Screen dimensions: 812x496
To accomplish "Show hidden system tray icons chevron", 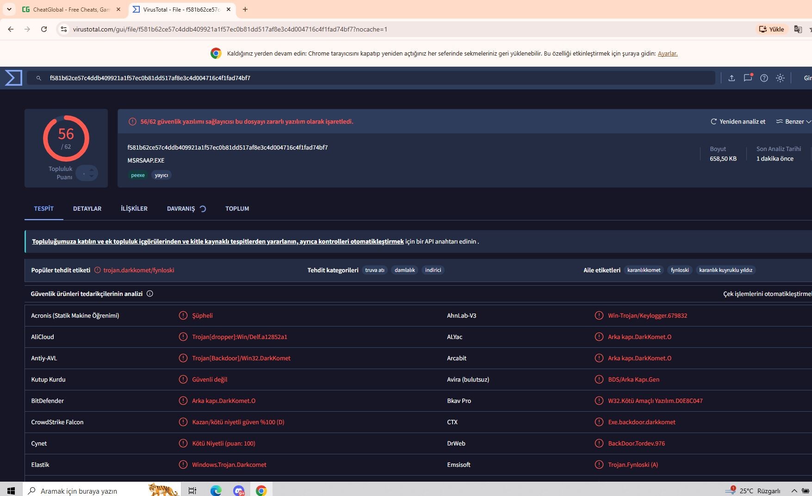I will click(794, 491).
